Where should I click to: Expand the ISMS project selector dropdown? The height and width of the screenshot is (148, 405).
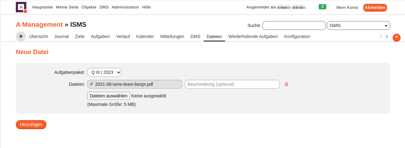point(358,25)
